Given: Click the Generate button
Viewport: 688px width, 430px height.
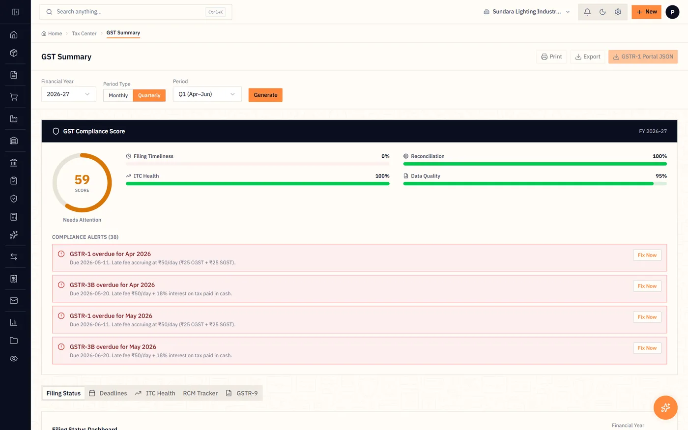Looking at the screenshot, I should [265, 95].
